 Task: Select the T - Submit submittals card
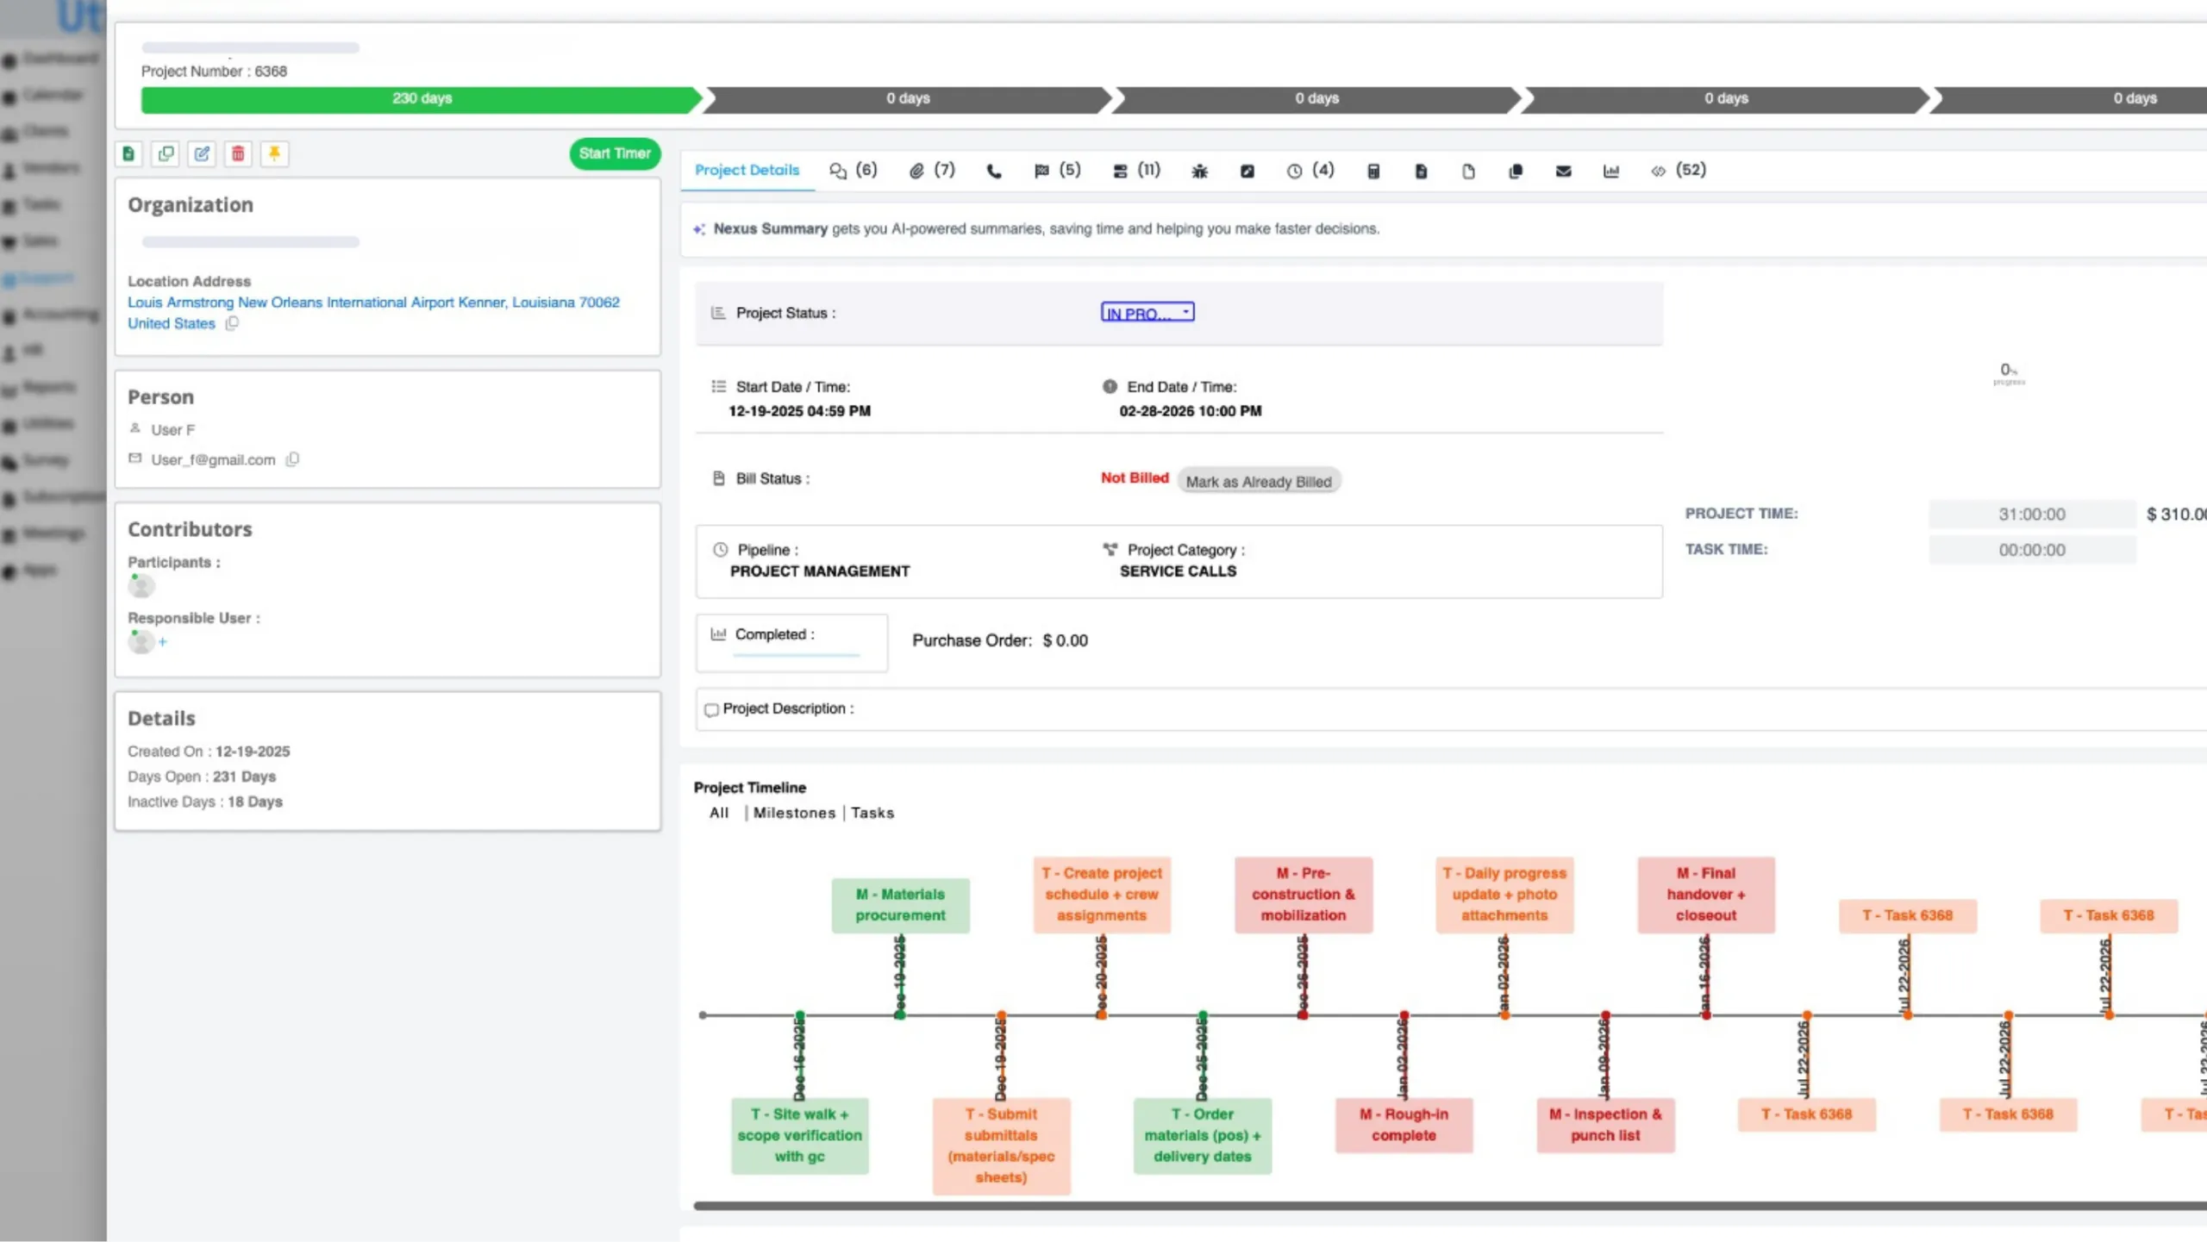pyautogui.click(x=1001, y=1145)
